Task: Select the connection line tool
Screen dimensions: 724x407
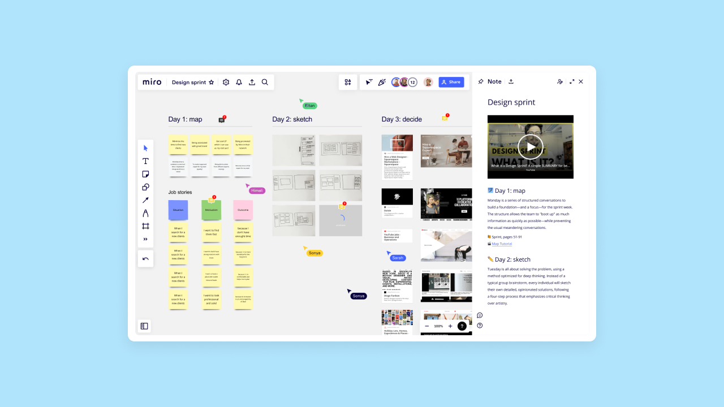Action: pyautogui.click(x=145, y=200)
